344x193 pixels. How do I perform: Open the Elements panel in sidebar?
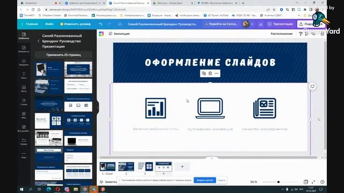(24, 49)
